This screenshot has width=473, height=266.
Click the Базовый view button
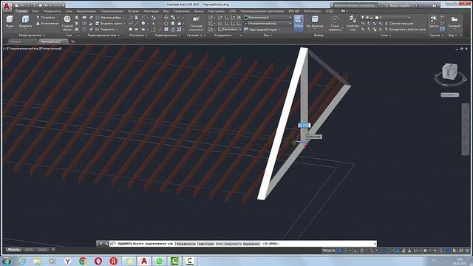454,21
